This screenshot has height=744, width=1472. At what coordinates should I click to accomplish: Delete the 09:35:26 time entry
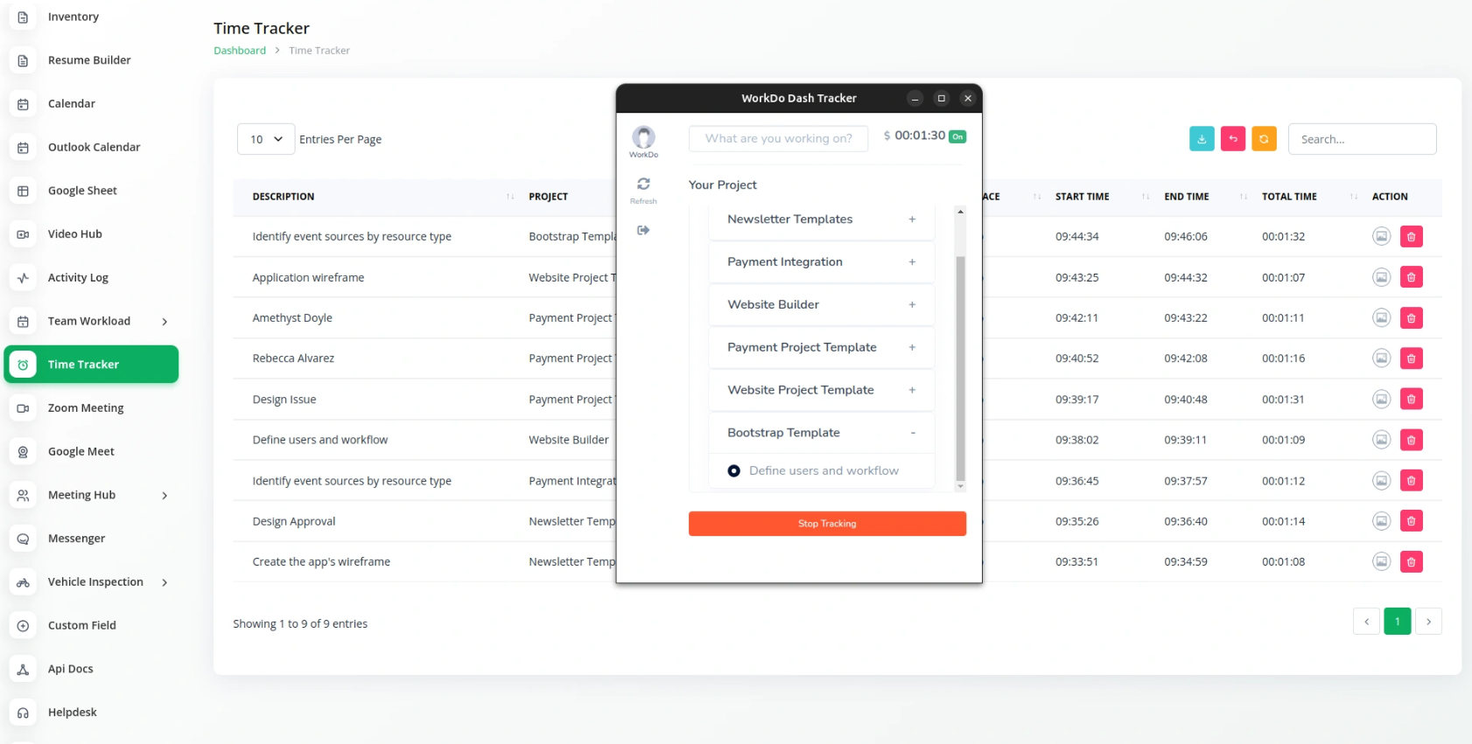tap(1411, 521)
